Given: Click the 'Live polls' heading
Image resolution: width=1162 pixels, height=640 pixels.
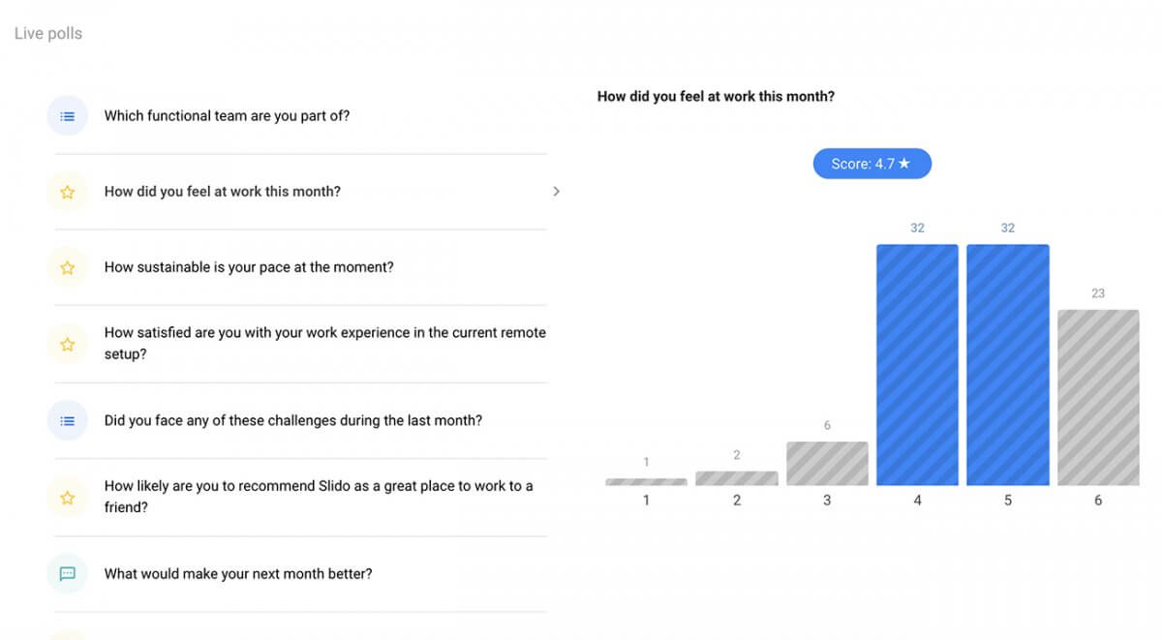Looking at the screenshot, I should pos(47,32).
